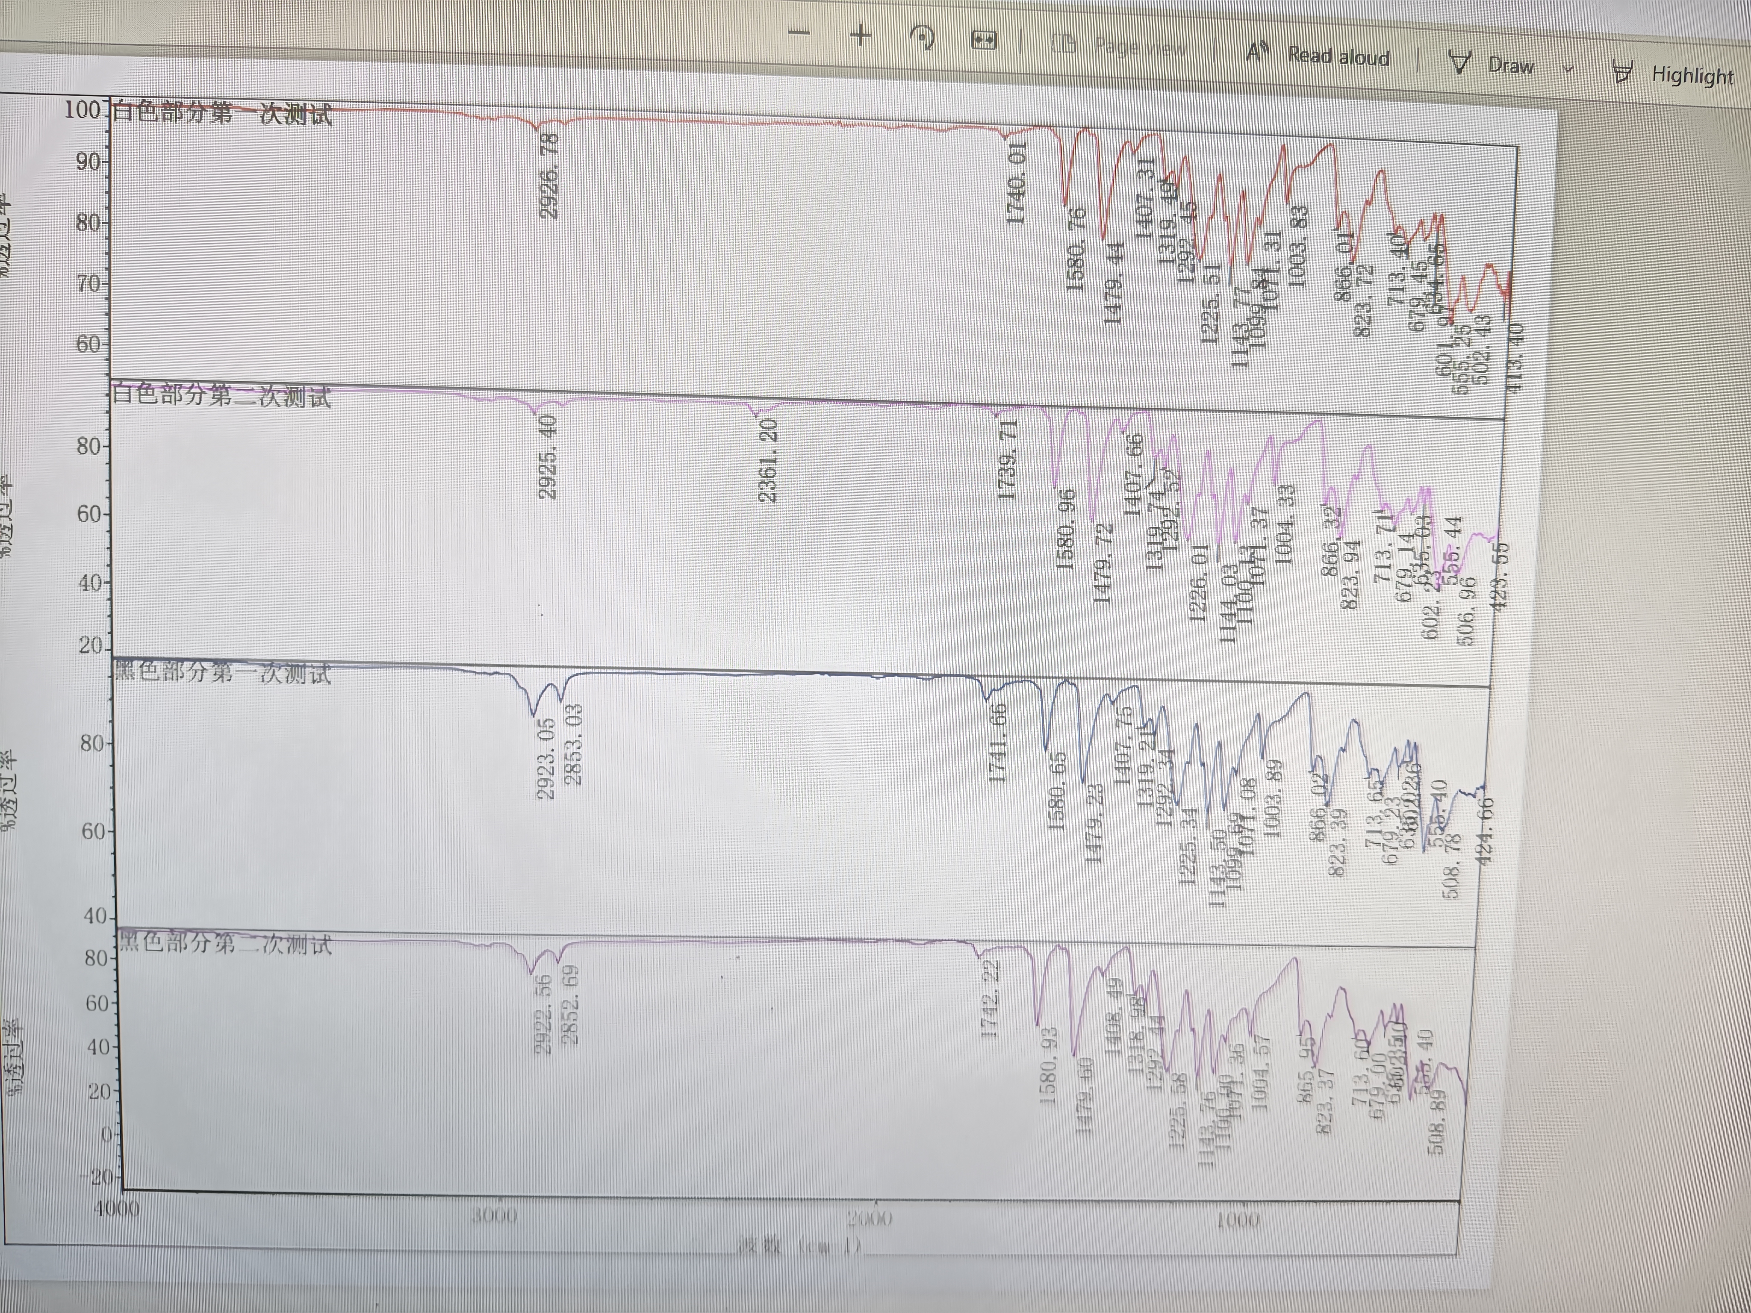Click the title 黑色部分第二次测试
Screen dimensions: 1751x1313
pos(225,942)
